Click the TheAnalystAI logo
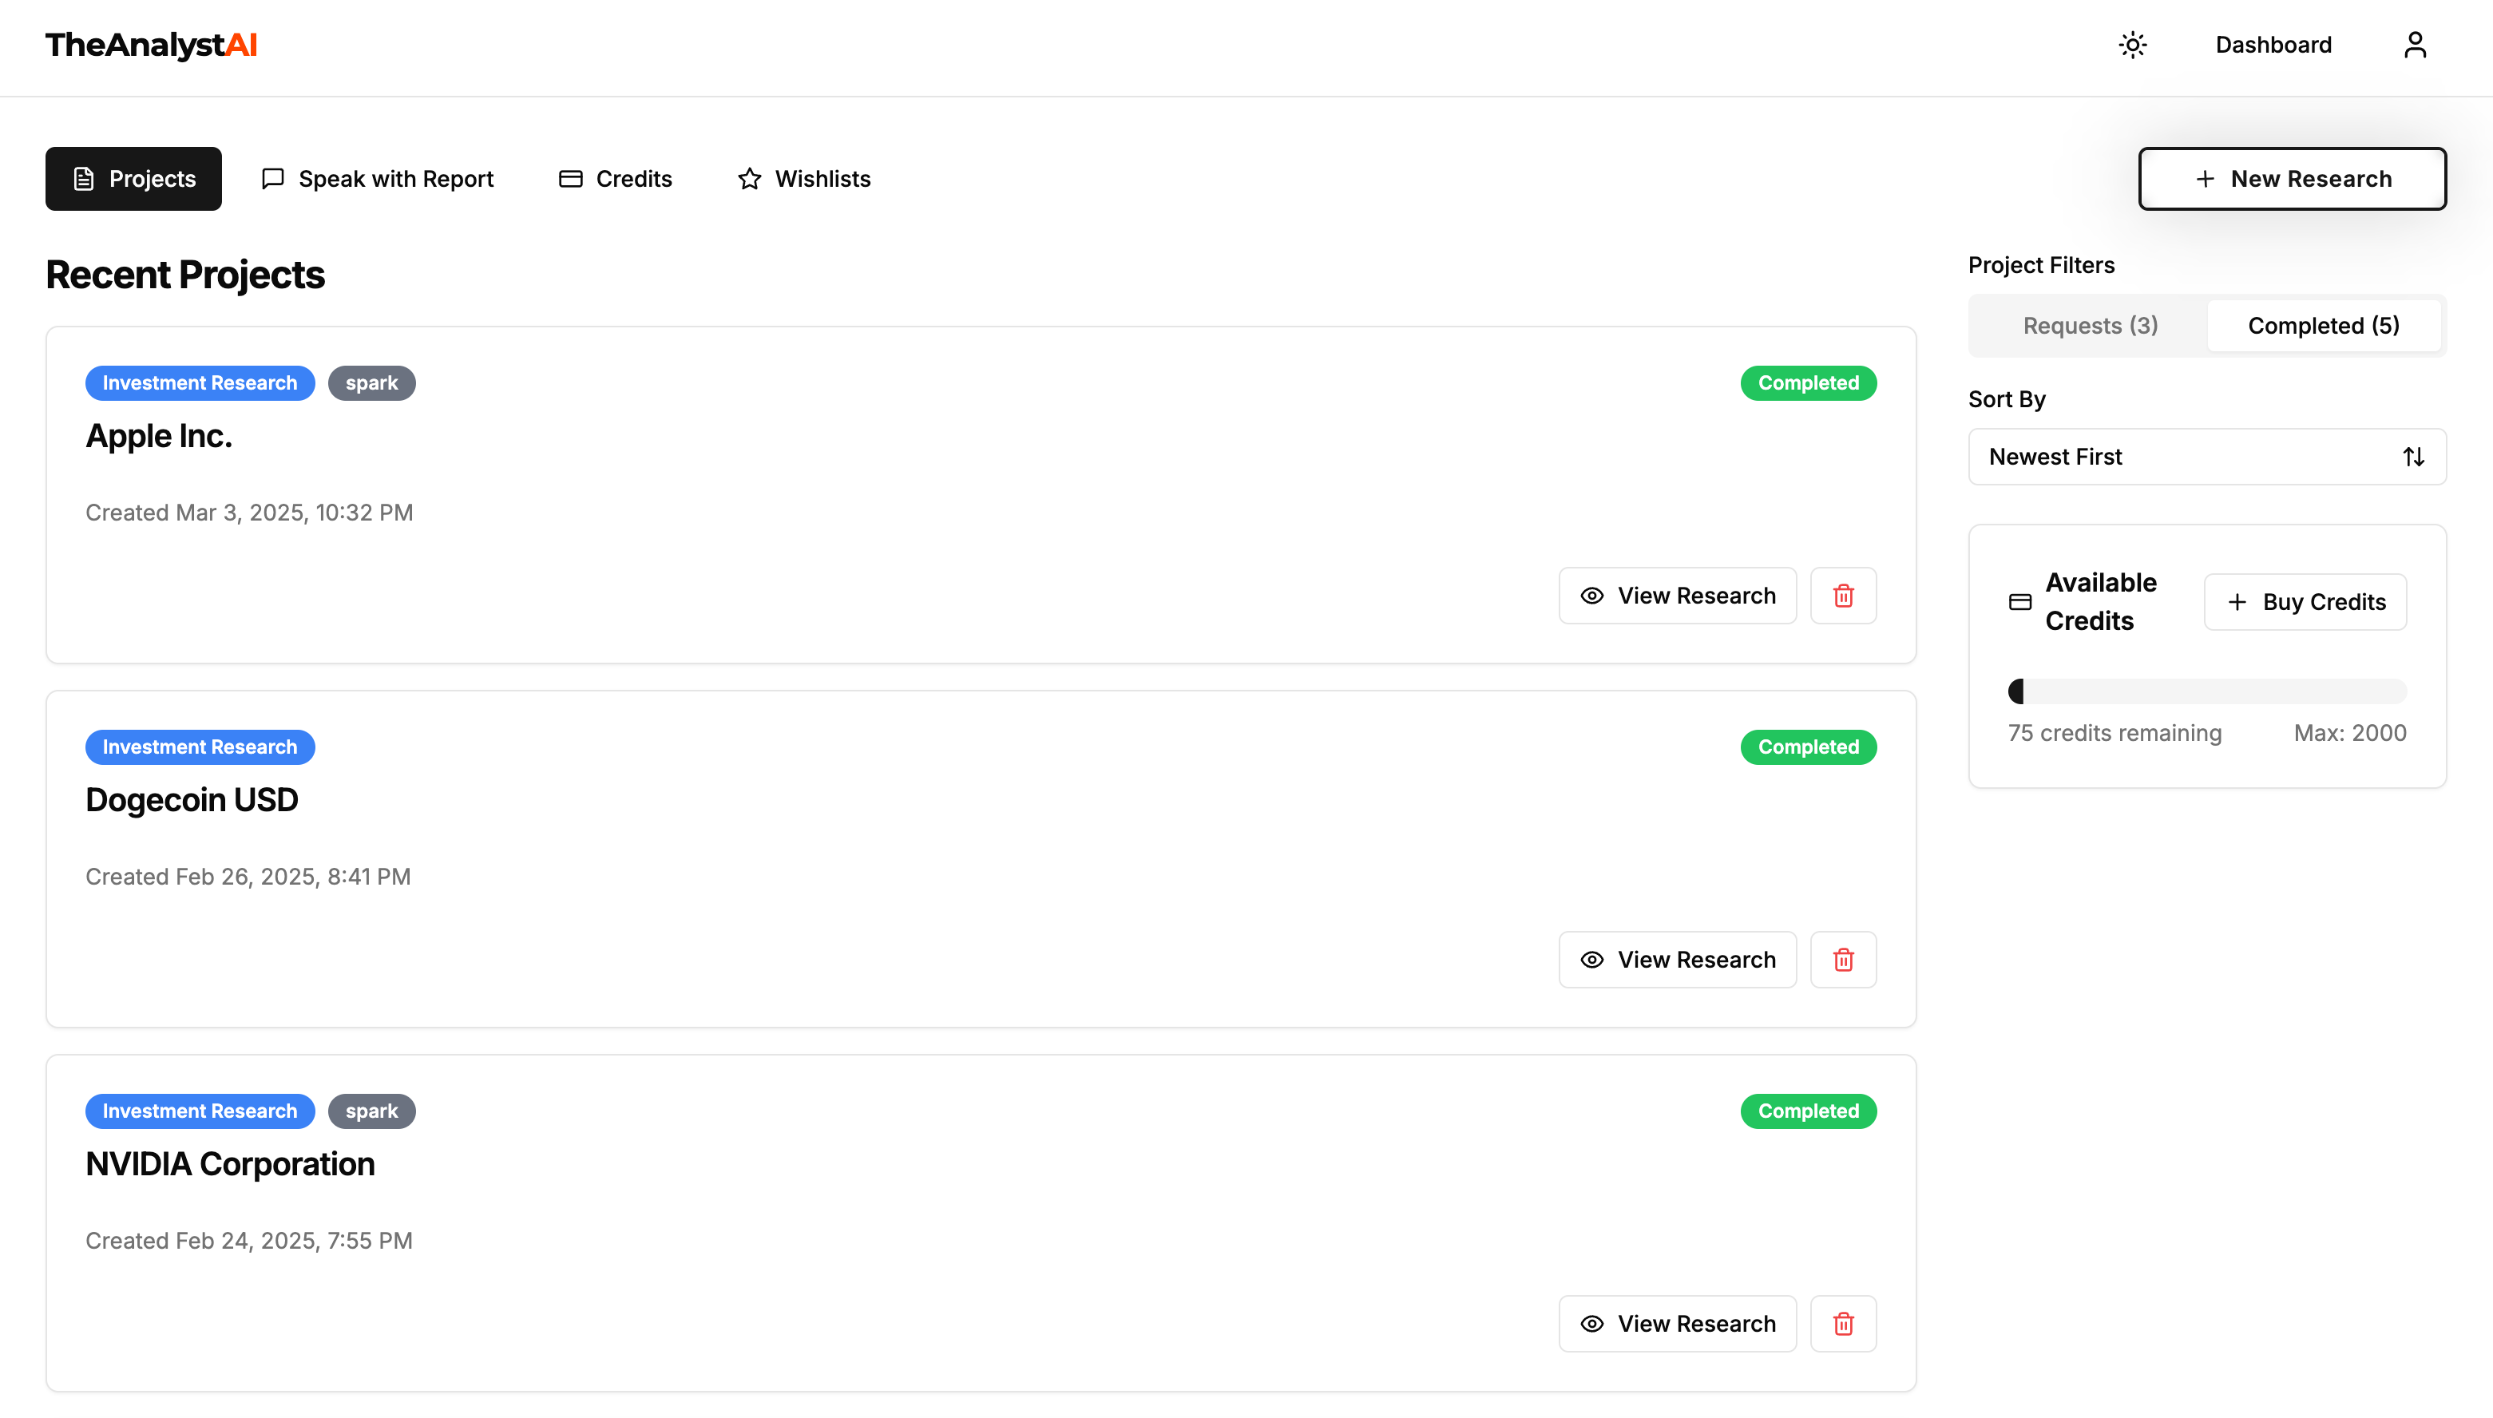This screenshot has width=2493, height=1418. [x=151, y=45]
